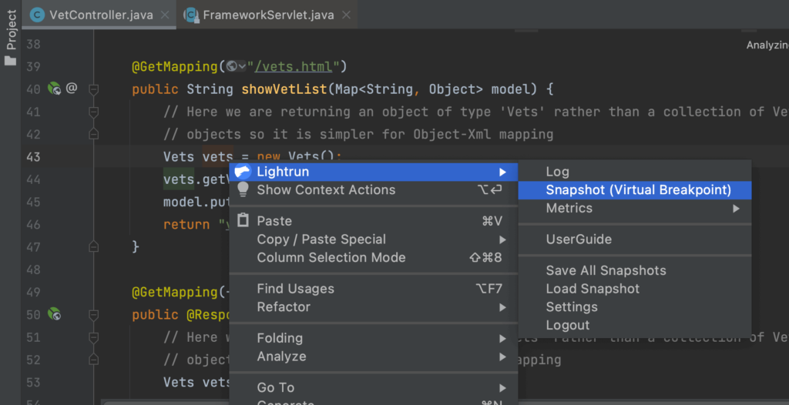Toggle Column Selection Mode

[x=331, y=257]
